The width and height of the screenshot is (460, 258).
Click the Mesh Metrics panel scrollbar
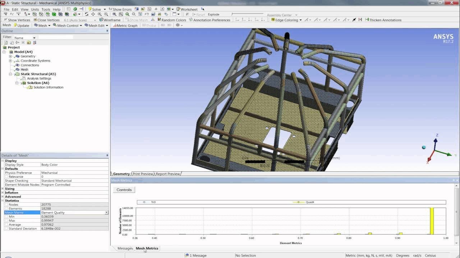pyautogui.click(x=457, y=215)
